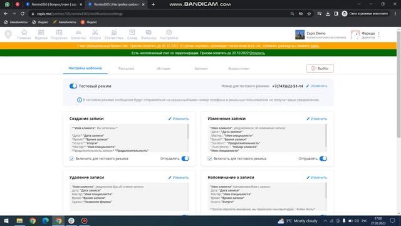Switch to Биллинг tab
401x226 pixels.
pyautogui.click(x=201, y=68)
